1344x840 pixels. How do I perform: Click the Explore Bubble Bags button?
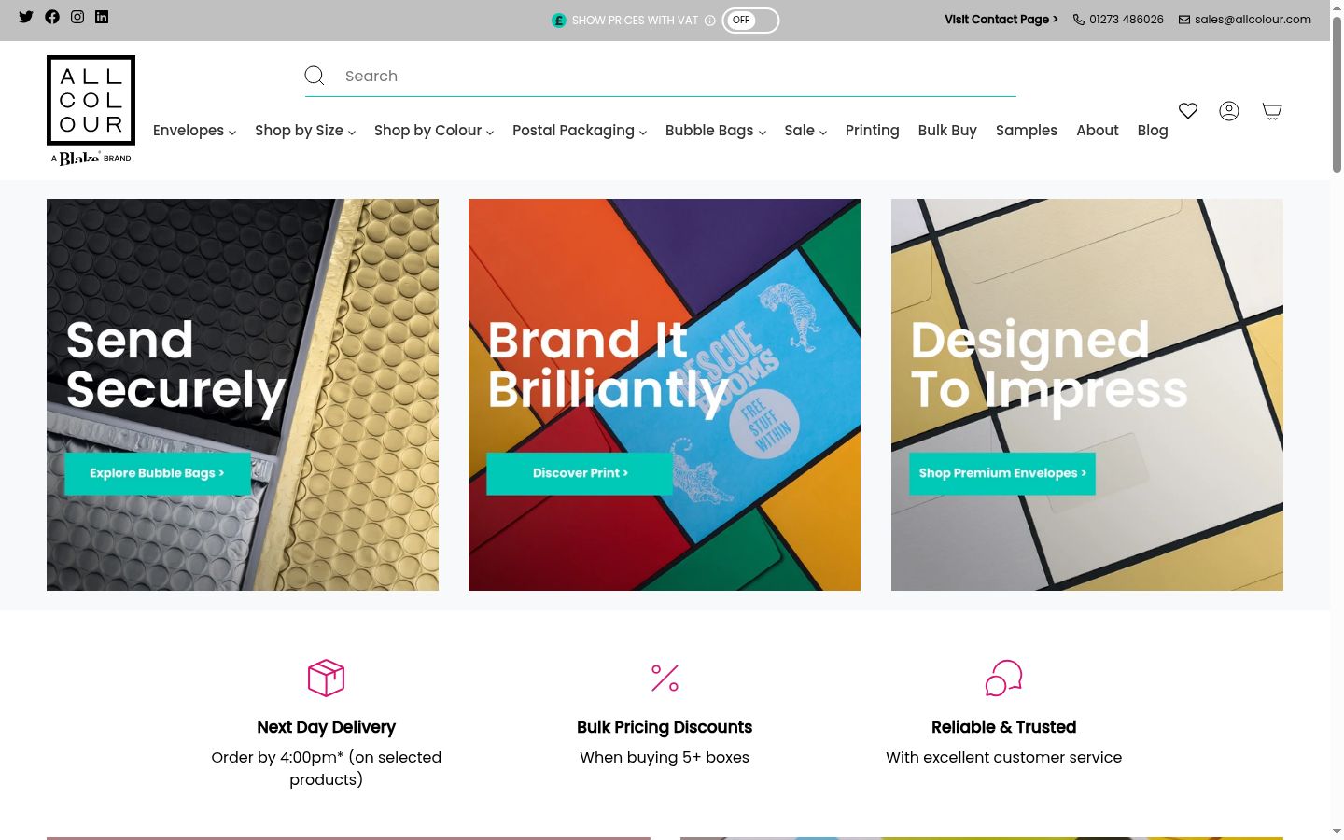(x=158, y=473)
